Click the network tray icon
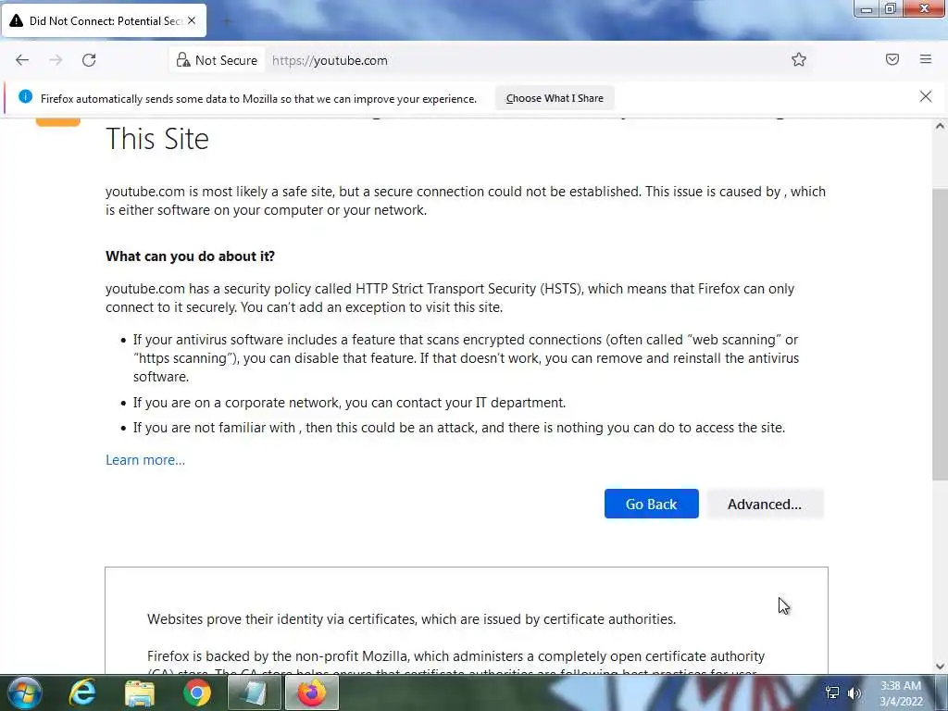This screenshot has height=711, width=948. pos(832,692)
